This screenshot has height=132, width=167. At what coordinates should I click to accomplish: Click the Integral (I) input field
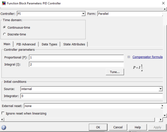76,64
